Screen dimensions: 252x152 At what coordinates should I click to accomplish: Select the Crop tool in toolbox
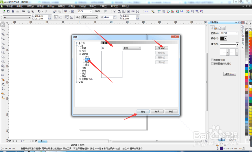[3, 34]
